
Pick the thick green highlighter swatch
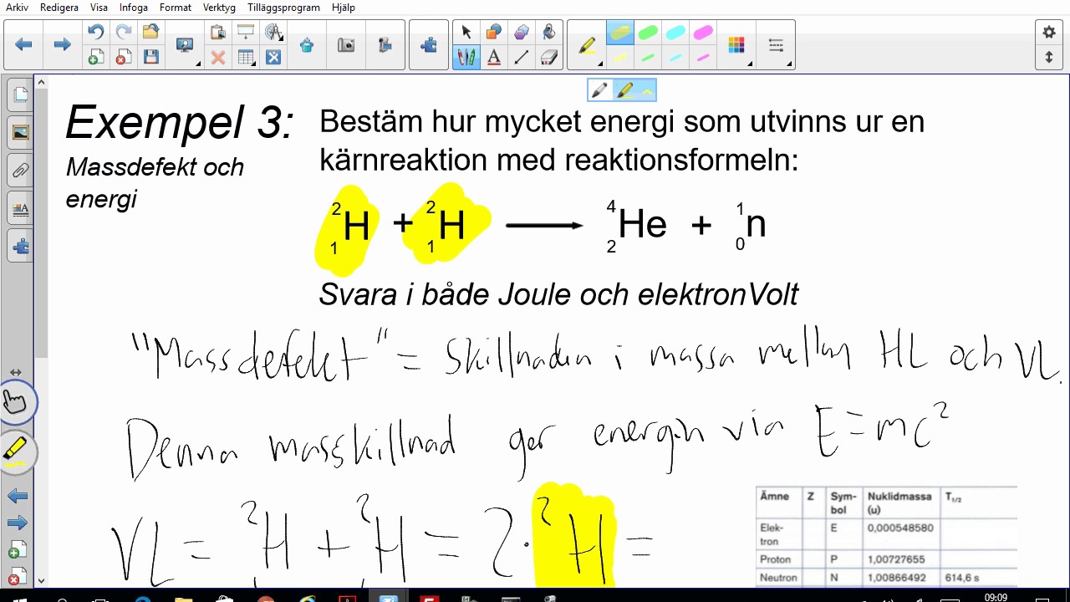click(648, 33)
